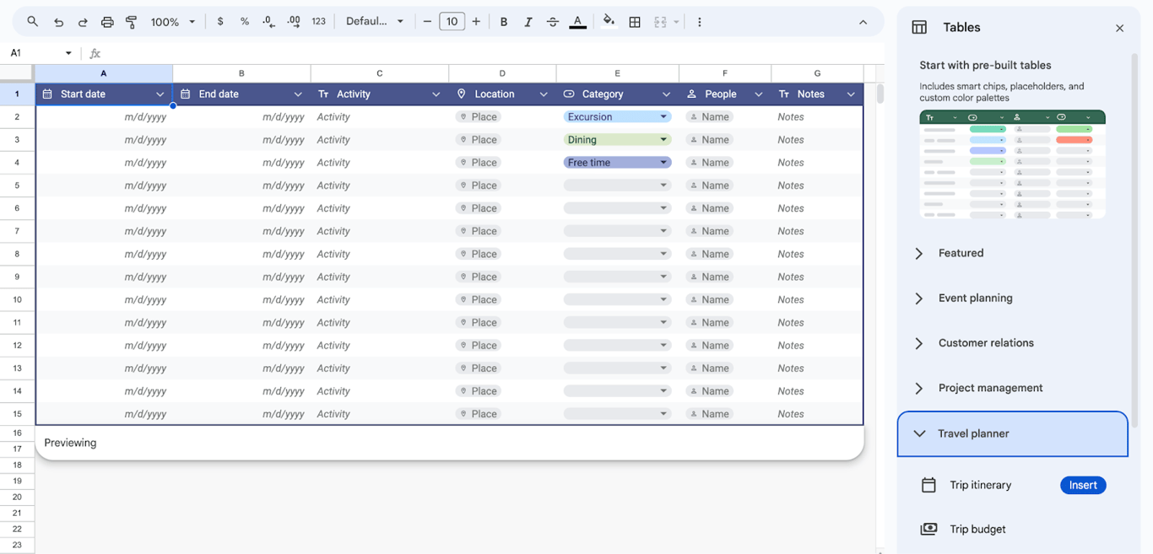Image resolution: width=1153 pixels, height=554 pixels.
Task: Increase font size with plus button
Action: pyautogui.click(x=476, y=22)
